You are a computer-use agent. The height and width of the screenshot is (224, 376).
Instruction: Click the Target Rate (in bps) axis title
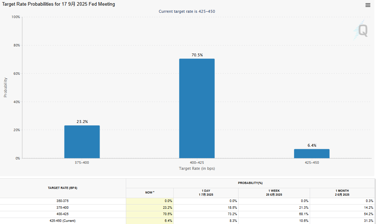click(197, 168)
